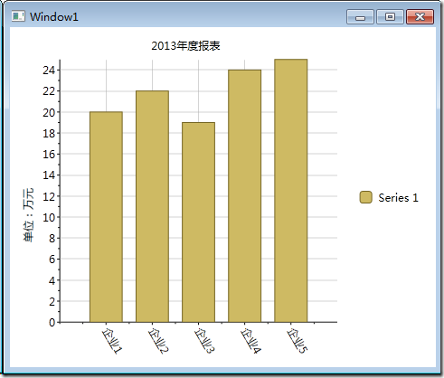Close the Window1 window
This screenshot has height=378, width=444.
420,16
